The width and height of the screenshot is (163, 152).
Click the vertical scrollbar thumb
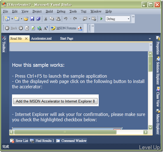pos(150,64)
